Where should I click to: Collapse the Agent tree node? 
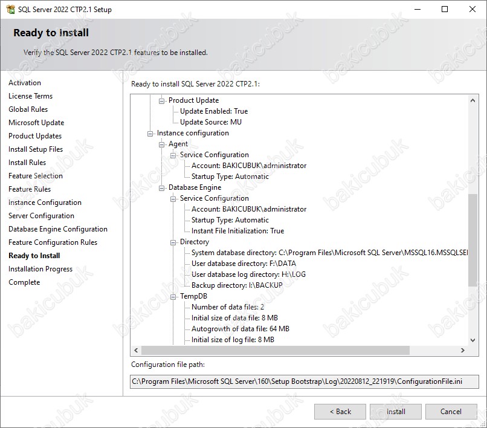coord(161,144)
